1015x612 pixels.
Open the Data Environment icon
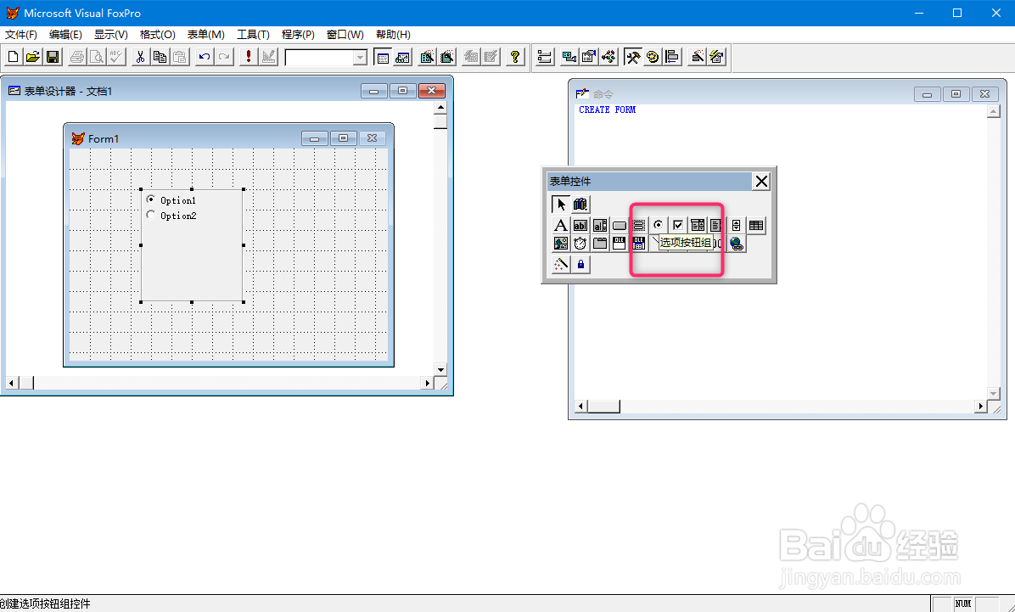click(x=569, y=57)
